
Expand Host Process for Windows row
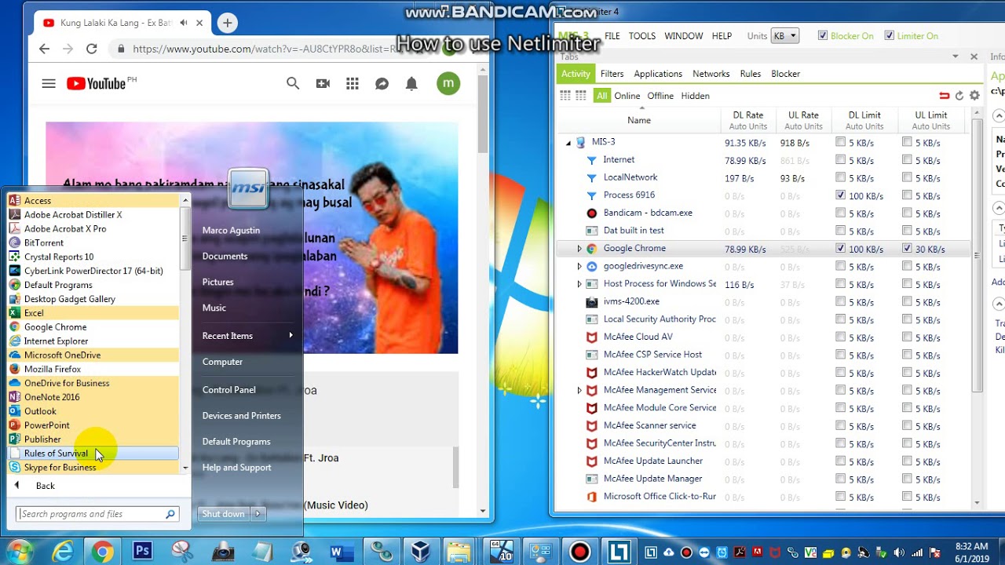pyautogui.click(x=579, y=284)
